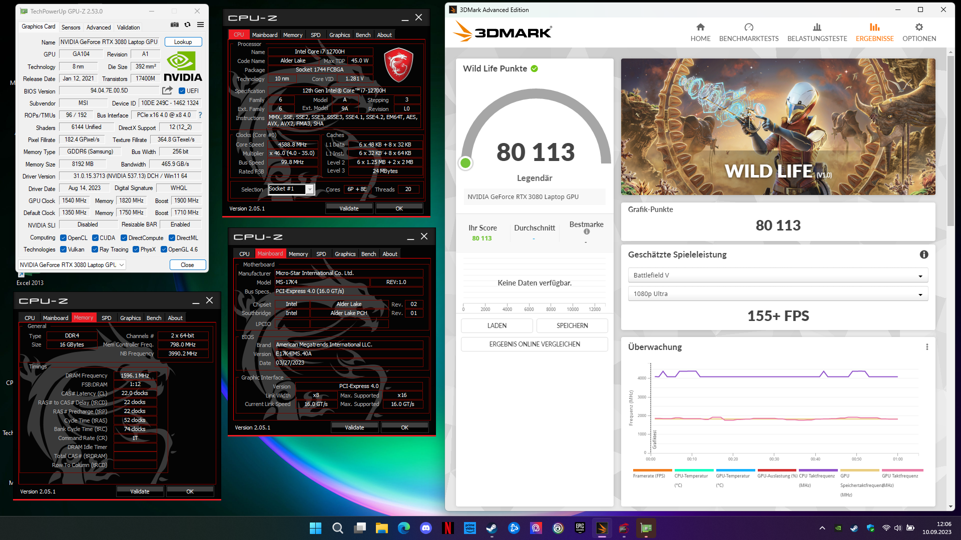
Task: Click the GPU-Z Close button
Action: click(187, 265)
